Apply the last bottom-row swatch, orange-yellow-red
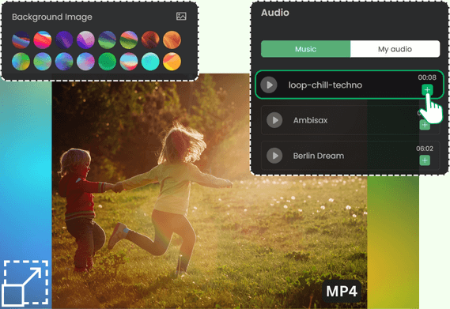This screenshot has height=309, width=450. tap(172, 62)
